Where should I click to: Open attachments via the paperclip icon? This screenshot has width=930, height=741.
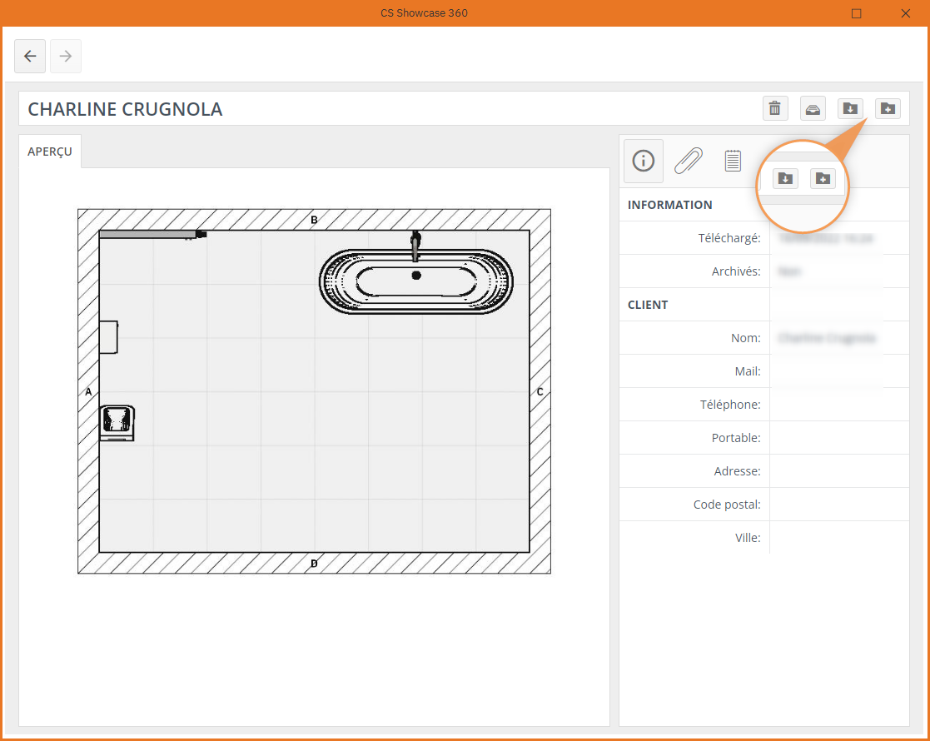pyautogui.click(x=688, y=161)
